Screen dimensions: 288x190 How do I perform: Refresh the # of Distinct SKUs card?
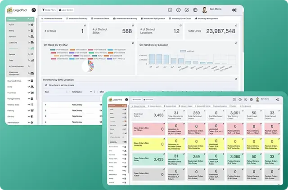[133, 25]
